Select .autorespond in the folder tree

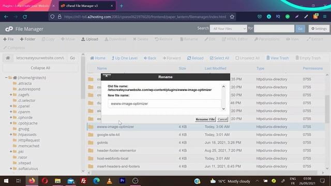(x=29, y=89)
